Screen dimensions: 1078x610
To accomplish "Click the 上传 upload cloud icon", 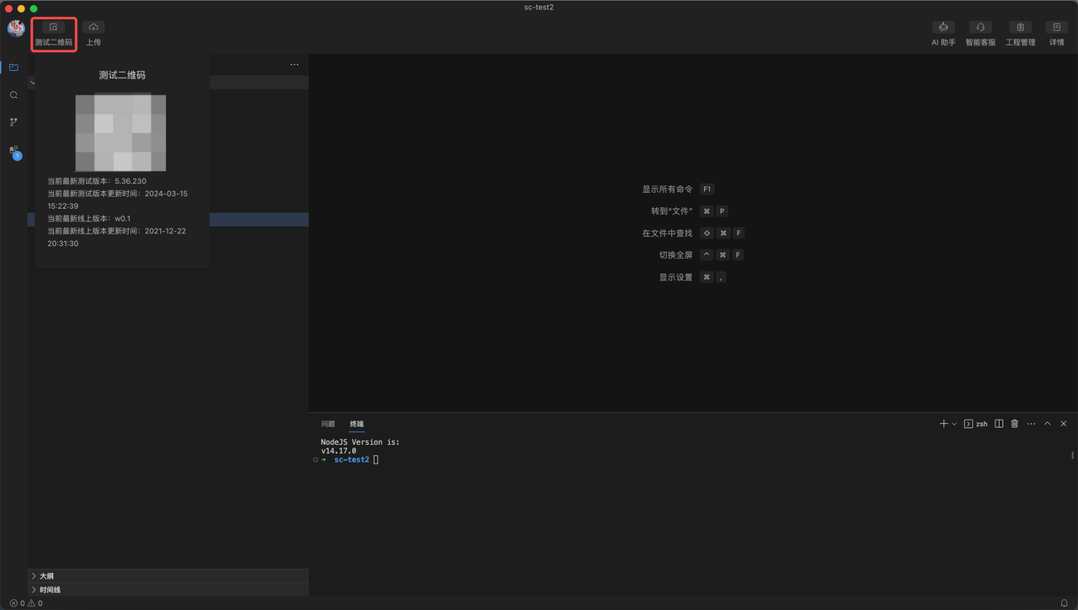I will tap(93, 28).
